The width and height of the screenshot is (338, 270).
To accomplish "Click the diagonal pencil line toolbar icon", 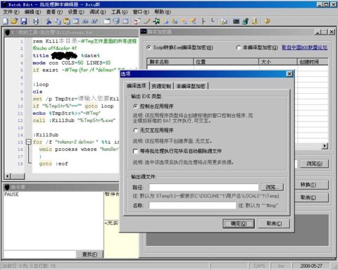I will click(147, 21).
